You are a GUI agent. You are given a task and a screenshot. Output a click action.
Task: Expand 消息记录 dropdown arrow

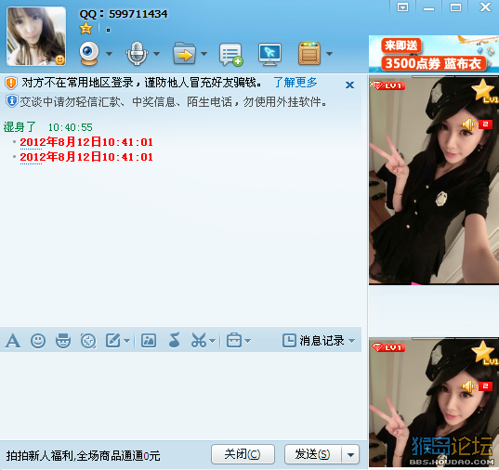[351, 341]
